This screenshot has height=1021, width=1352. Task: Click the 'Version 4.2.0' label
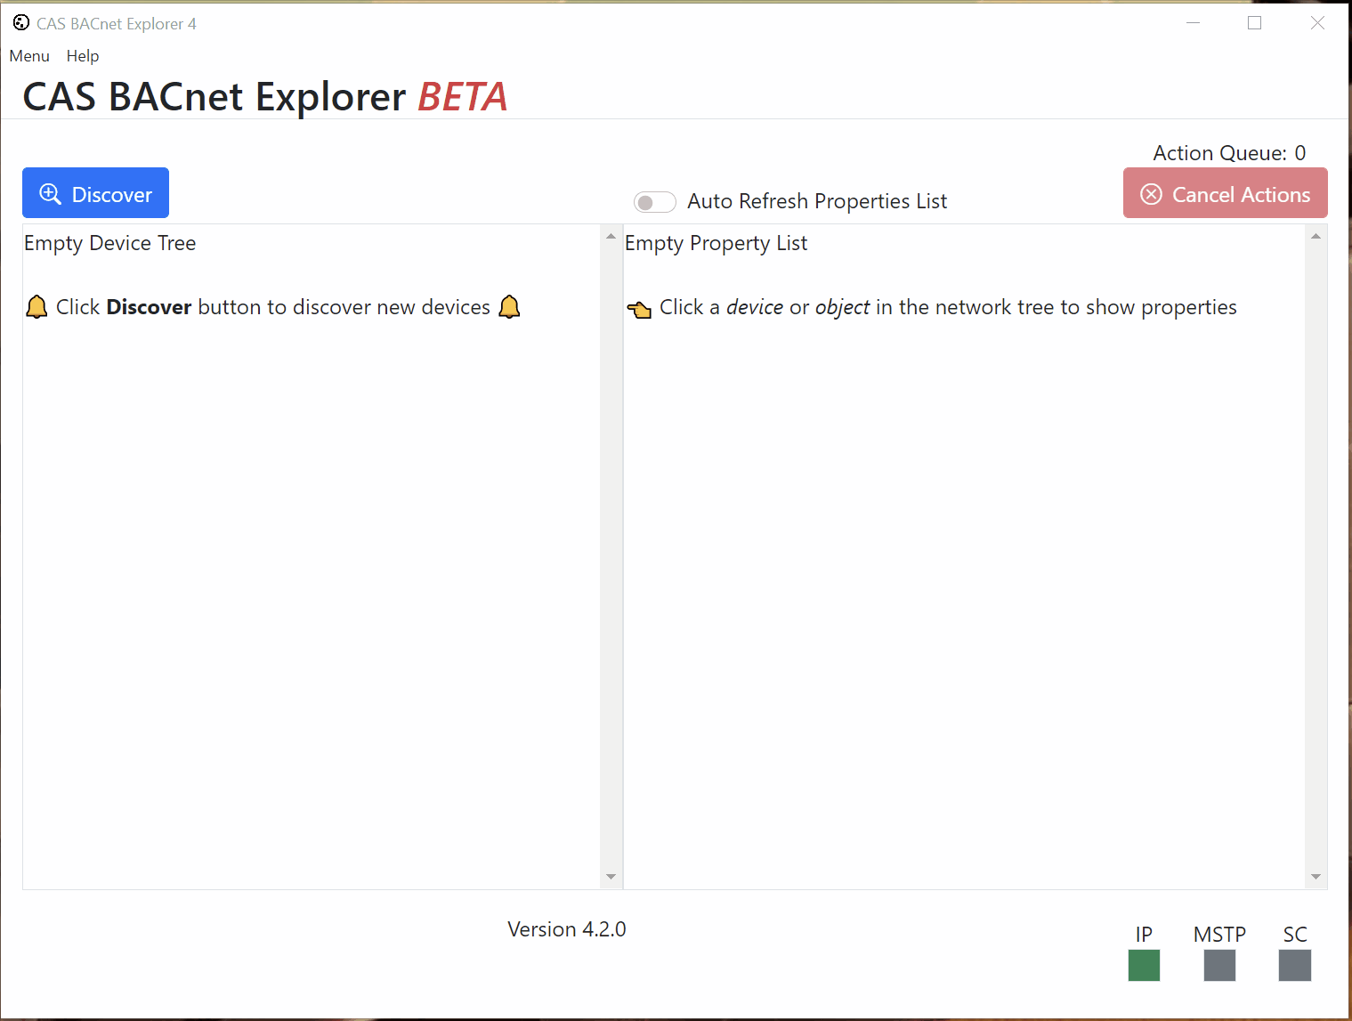point(567,929)
